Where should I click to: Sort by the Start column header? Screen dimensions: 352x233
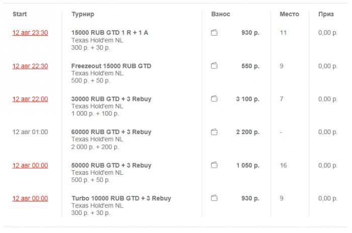pyautogui.click(x=20, y=14)
